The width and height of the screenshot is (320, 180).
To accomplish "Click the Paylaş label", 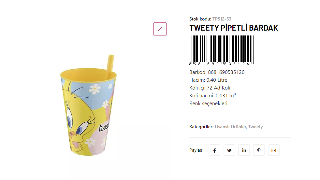I will 196,150.
